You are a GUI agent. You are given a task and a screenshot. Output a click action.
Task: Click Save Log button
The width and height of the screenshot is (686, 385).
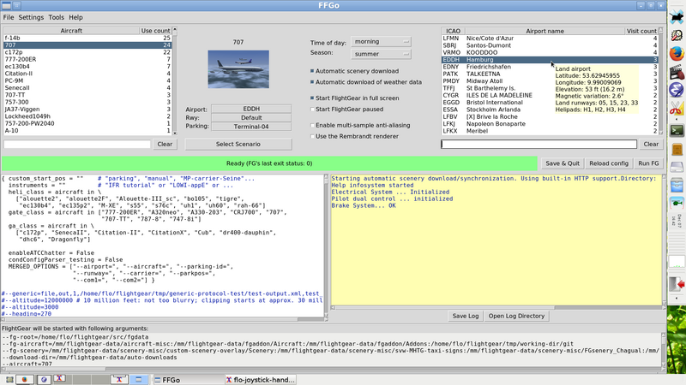(x=465, y=316)
